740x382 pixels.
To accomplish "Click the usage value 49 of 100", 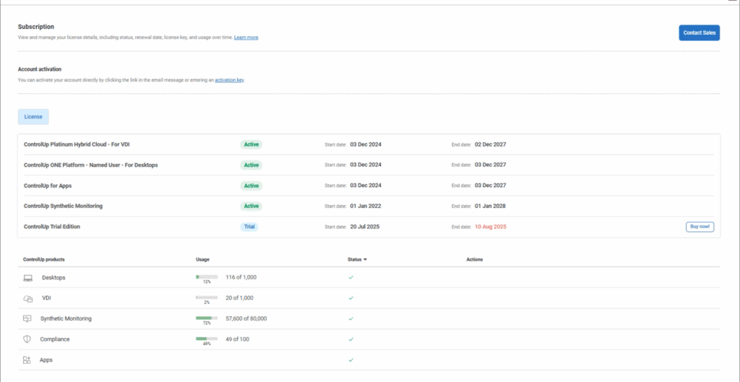I will pos(237,339).
